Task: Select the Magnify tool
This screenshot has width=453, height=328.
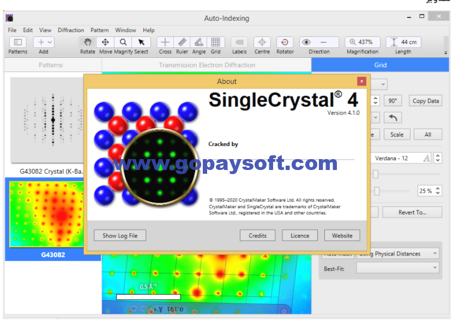Action: 123,42
